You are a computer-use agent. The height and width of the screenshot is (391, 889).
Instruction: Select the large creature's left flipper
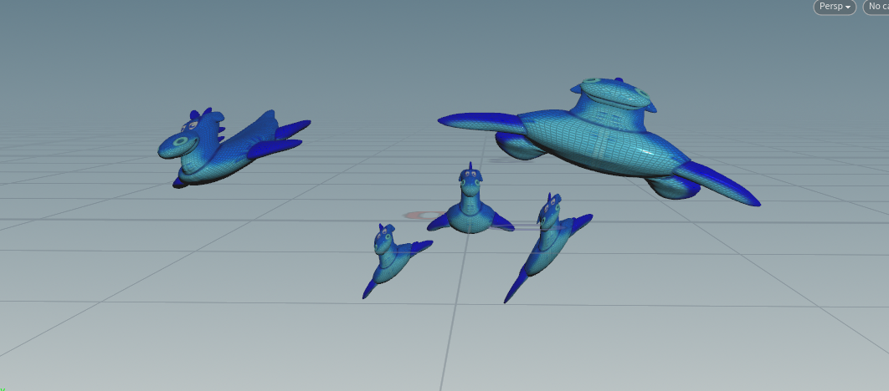475,121
